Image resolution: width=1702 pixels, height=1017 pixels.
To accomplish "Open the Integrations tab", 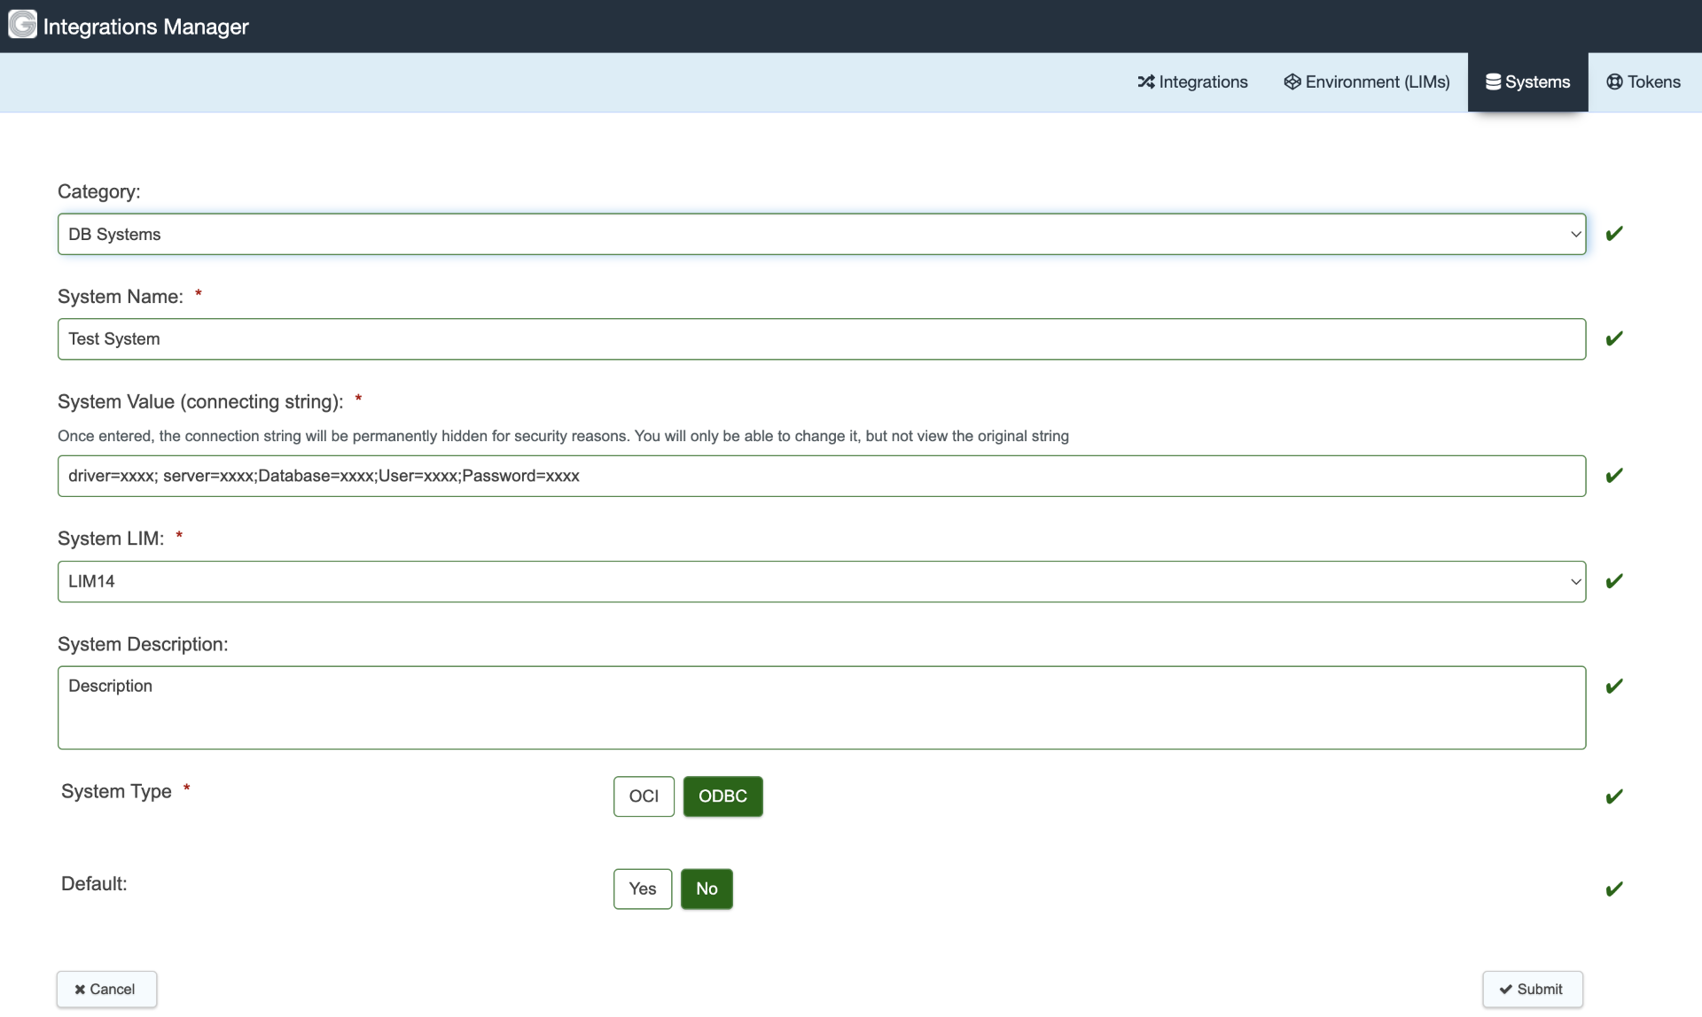I will [1192, 82].
